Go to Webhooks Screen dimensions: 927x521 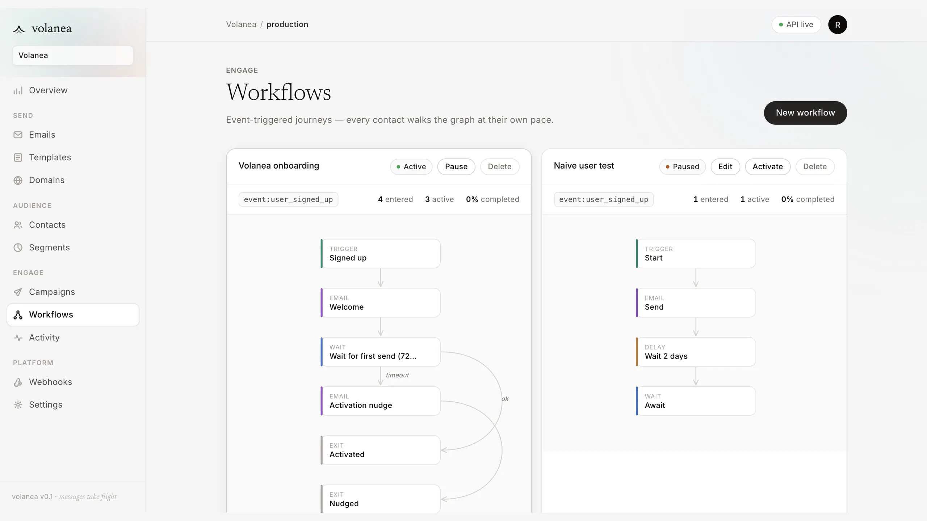pos(73,382)
